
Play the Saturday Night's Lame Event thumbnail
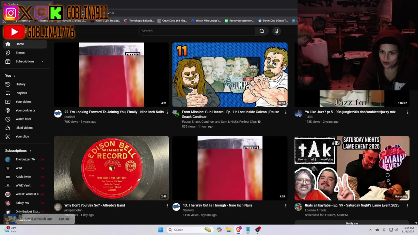click(x=352, y=168)
